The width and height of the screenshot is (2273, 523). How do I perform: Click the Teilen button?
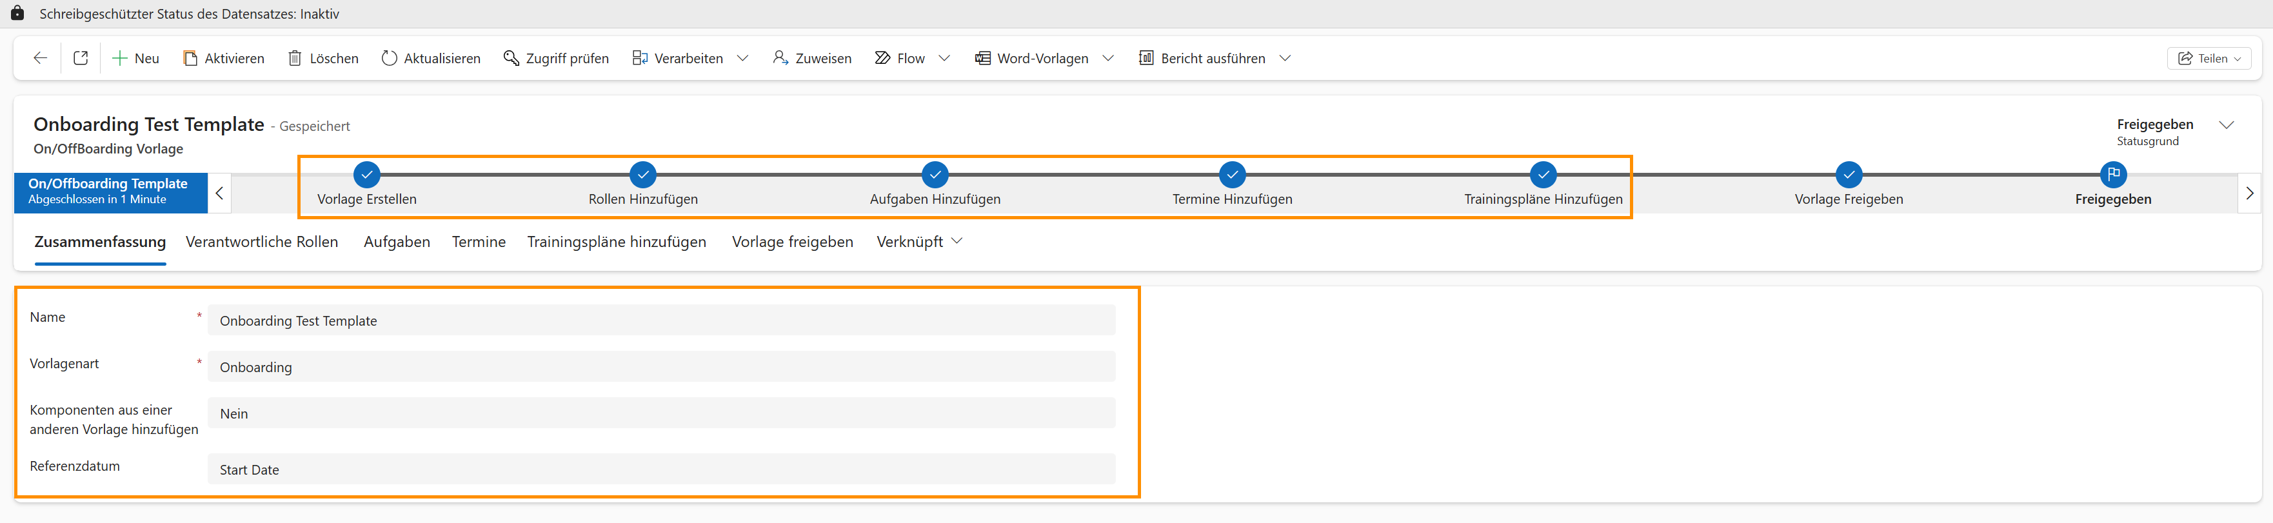click(x=2208, y=58)
